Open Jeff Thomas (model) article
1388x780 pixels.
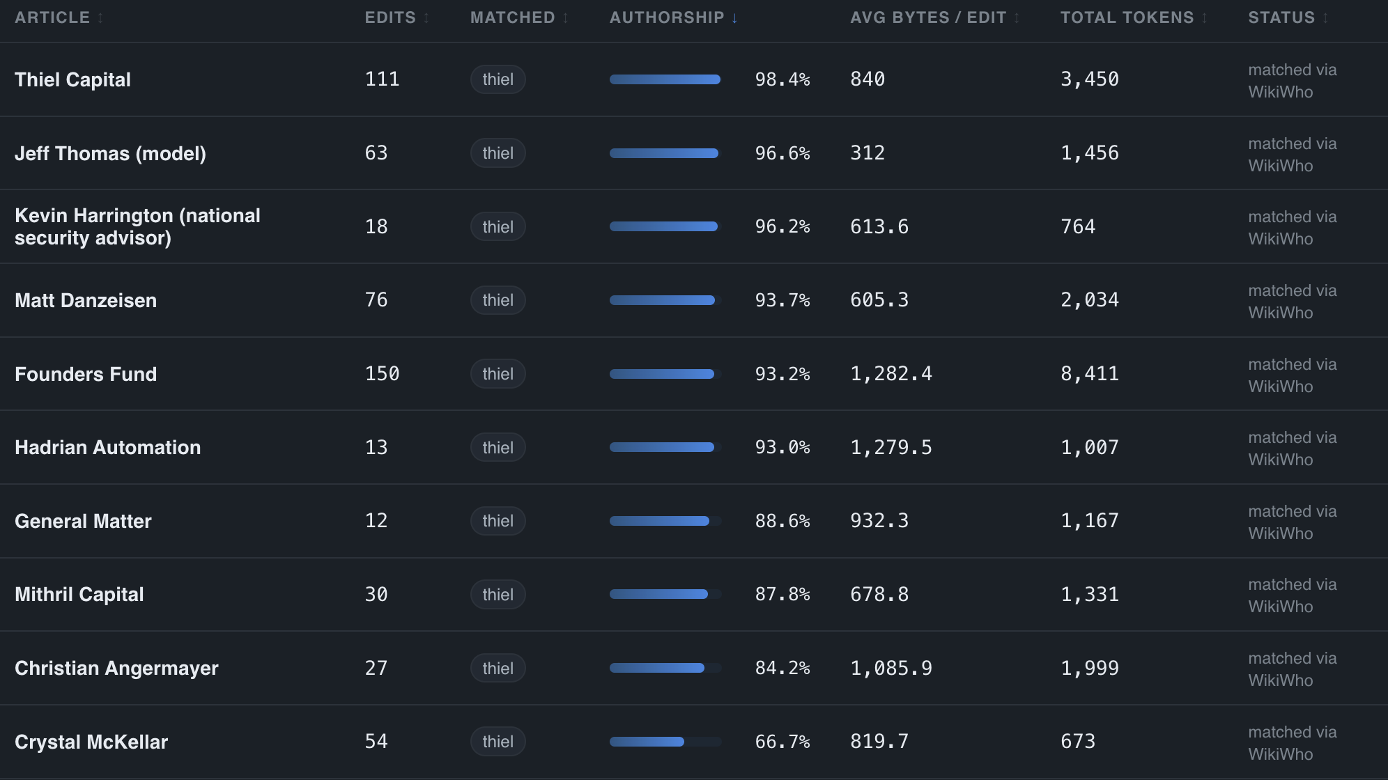(x=110, y=154)
